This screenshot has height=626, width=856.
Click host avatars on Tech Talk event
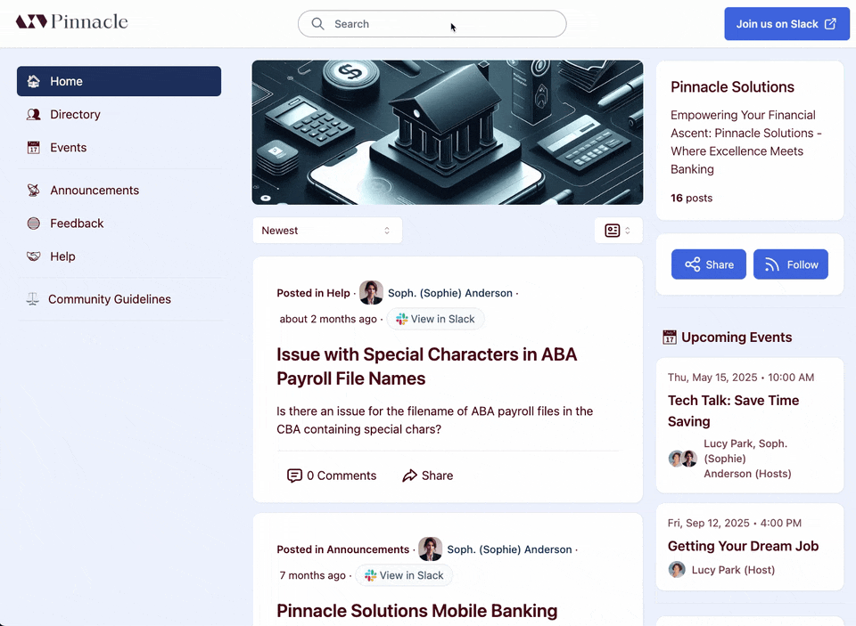click(683, 459)
